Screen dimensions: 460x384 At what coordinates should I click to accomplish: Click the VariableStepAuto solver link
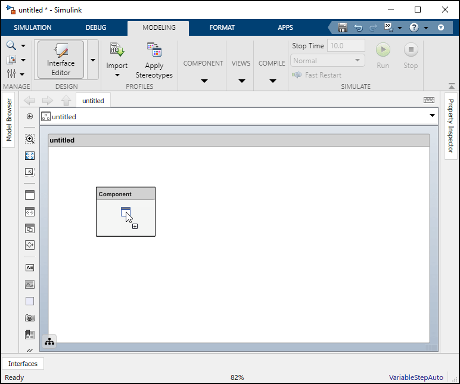416,377
